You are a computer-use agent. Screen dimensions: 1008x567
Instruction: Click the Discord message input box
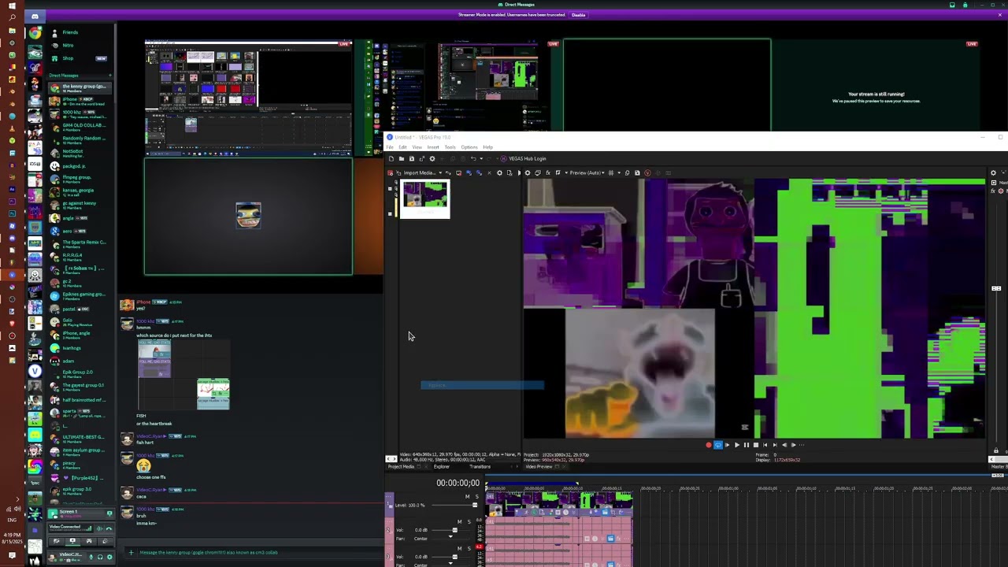pyautogui.click(x=250, y=553)
